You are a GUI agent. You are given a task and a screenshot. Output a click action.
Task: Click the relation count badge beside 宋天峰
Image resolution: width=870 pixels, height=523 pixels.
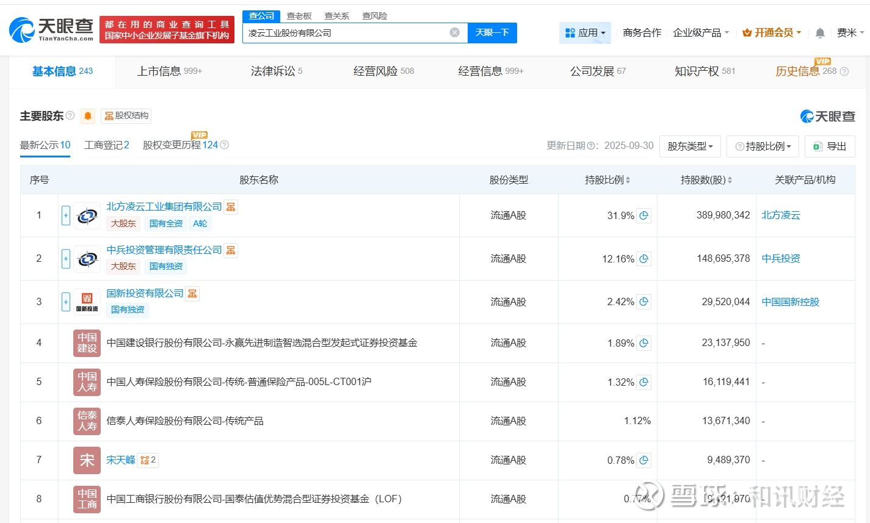point(148,460)
